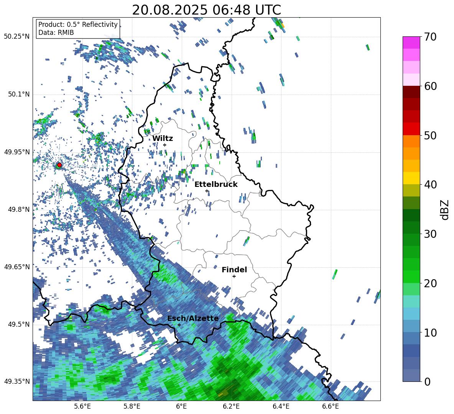Click the 6.6°E longitude label
454x414 pixels.
pyautogui.click(x=331, y=407)
